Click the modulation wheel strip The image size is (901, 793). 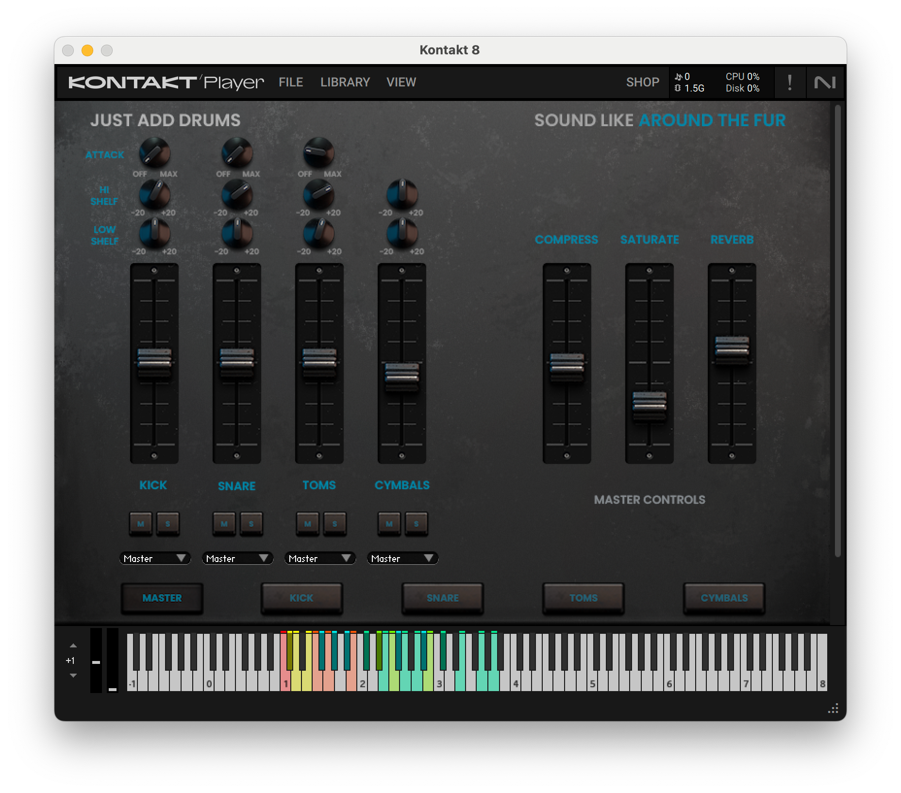pyautogui.click(x=113, y=660)
